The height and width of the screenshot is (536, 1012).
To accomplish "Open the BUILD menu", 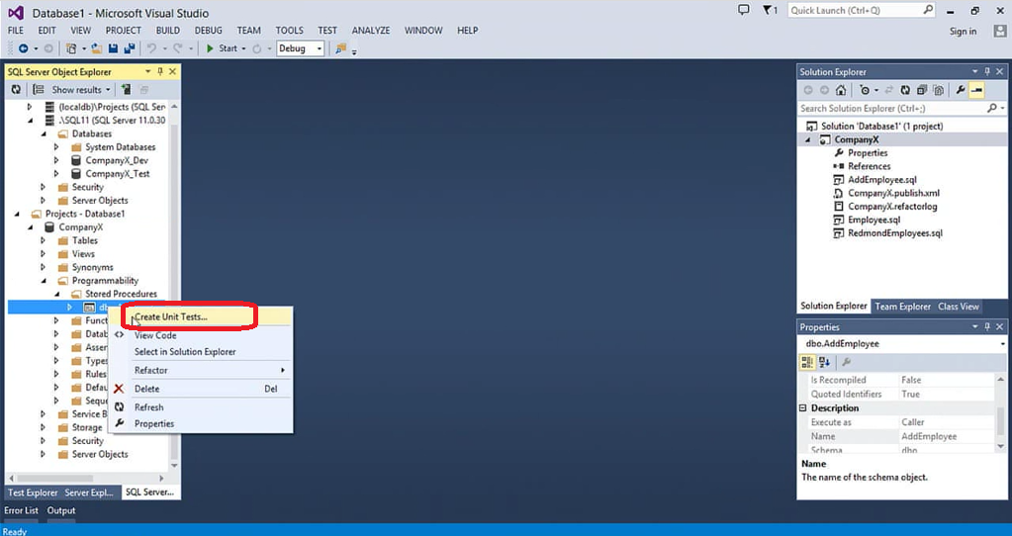I will tap(168, 31).
